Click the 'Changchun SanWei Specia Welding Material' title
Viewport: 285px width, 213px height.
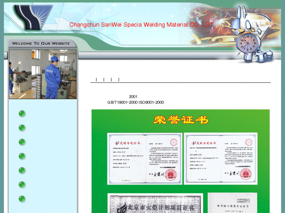click(x=142, y=25)
